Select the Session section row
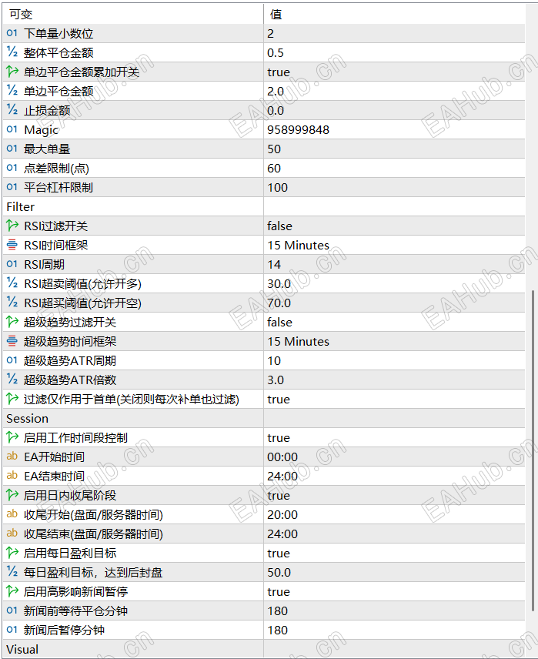The image size is (538, 659). 264,418
